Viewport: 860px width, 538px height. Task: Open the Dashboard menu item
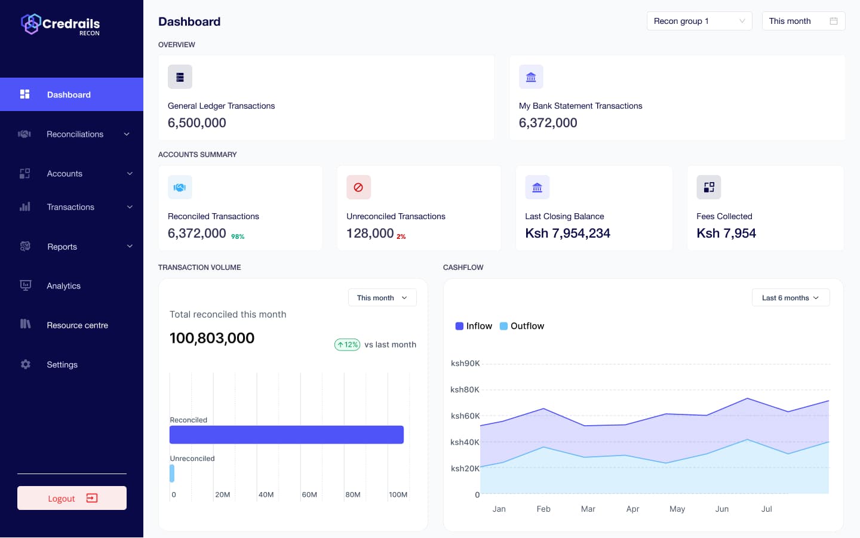coord(72,94)
